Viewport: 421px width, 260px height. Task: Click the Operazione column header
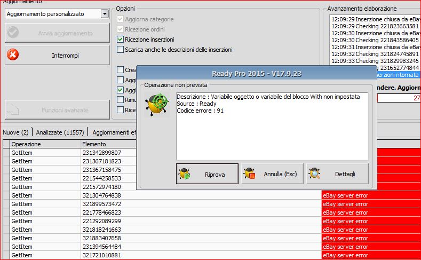click(45, 144)
